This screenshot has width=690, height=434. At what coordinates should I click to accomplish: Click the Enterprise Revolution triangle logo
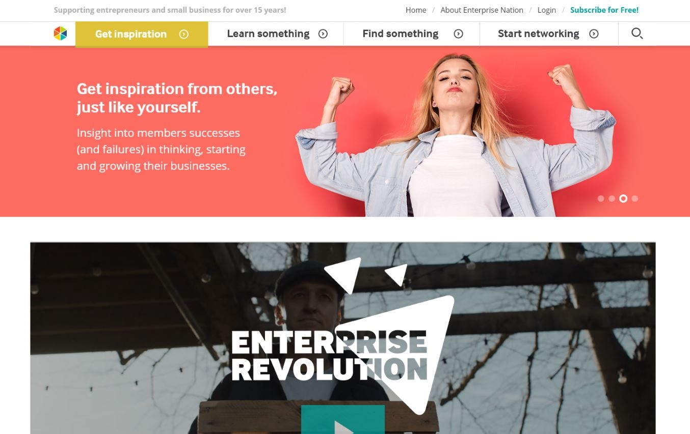(x=342, y=336)
